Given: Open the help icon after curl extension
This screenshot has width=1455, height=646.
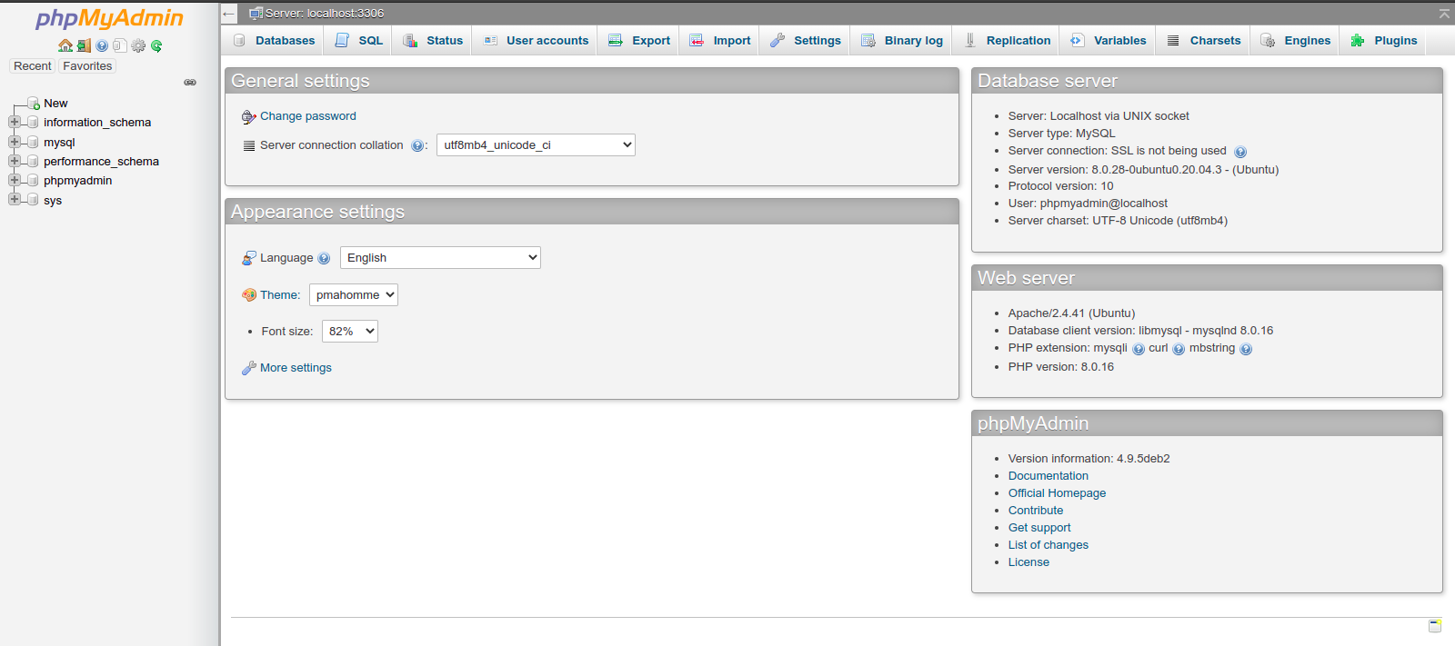Looking at the screenshot, I should 1179,349.
